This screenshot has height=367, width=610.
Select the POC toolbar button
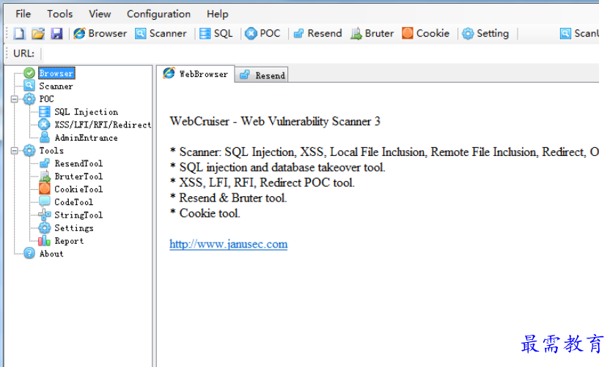point(262,34)
